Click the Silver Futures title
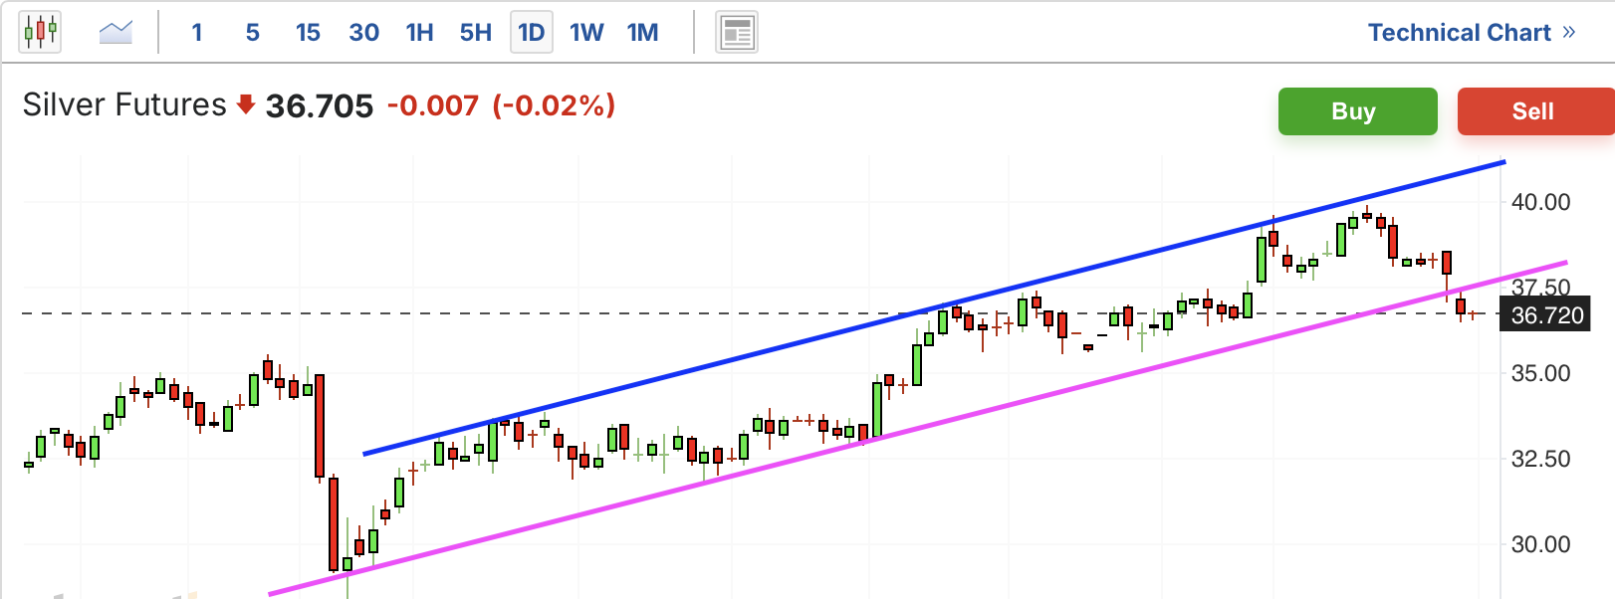The image size is (1615, 599). click(124, 104)
